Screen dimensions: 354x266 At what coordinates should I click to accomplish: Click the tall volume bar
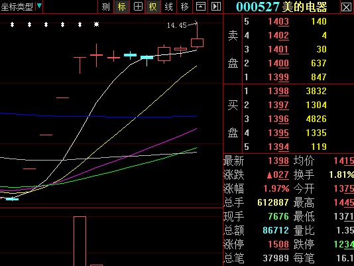point(80,241)
